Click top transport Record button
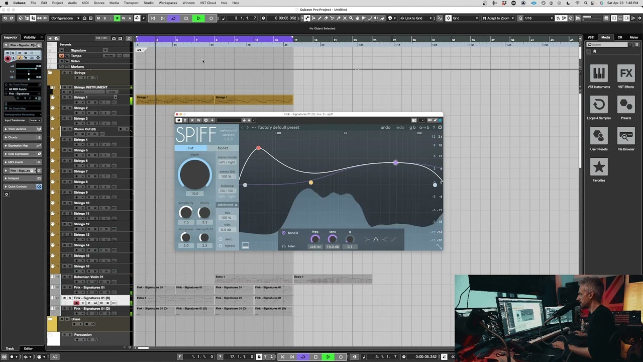Image resolution: width=643 pixels, height=362 pixels. point(211,18)
